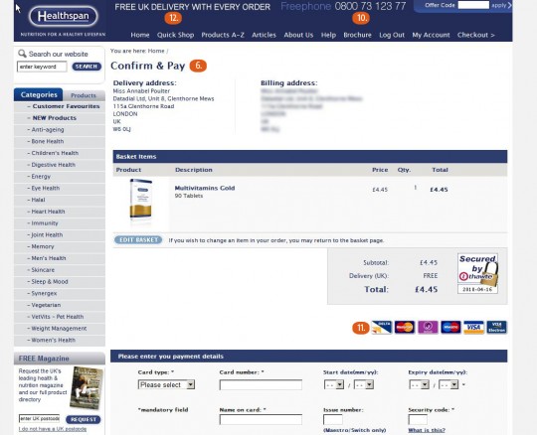This screenshot has height=435, width=537.
Task: Click the Multivitamins Gold product thumbnail
Action: 141,200
